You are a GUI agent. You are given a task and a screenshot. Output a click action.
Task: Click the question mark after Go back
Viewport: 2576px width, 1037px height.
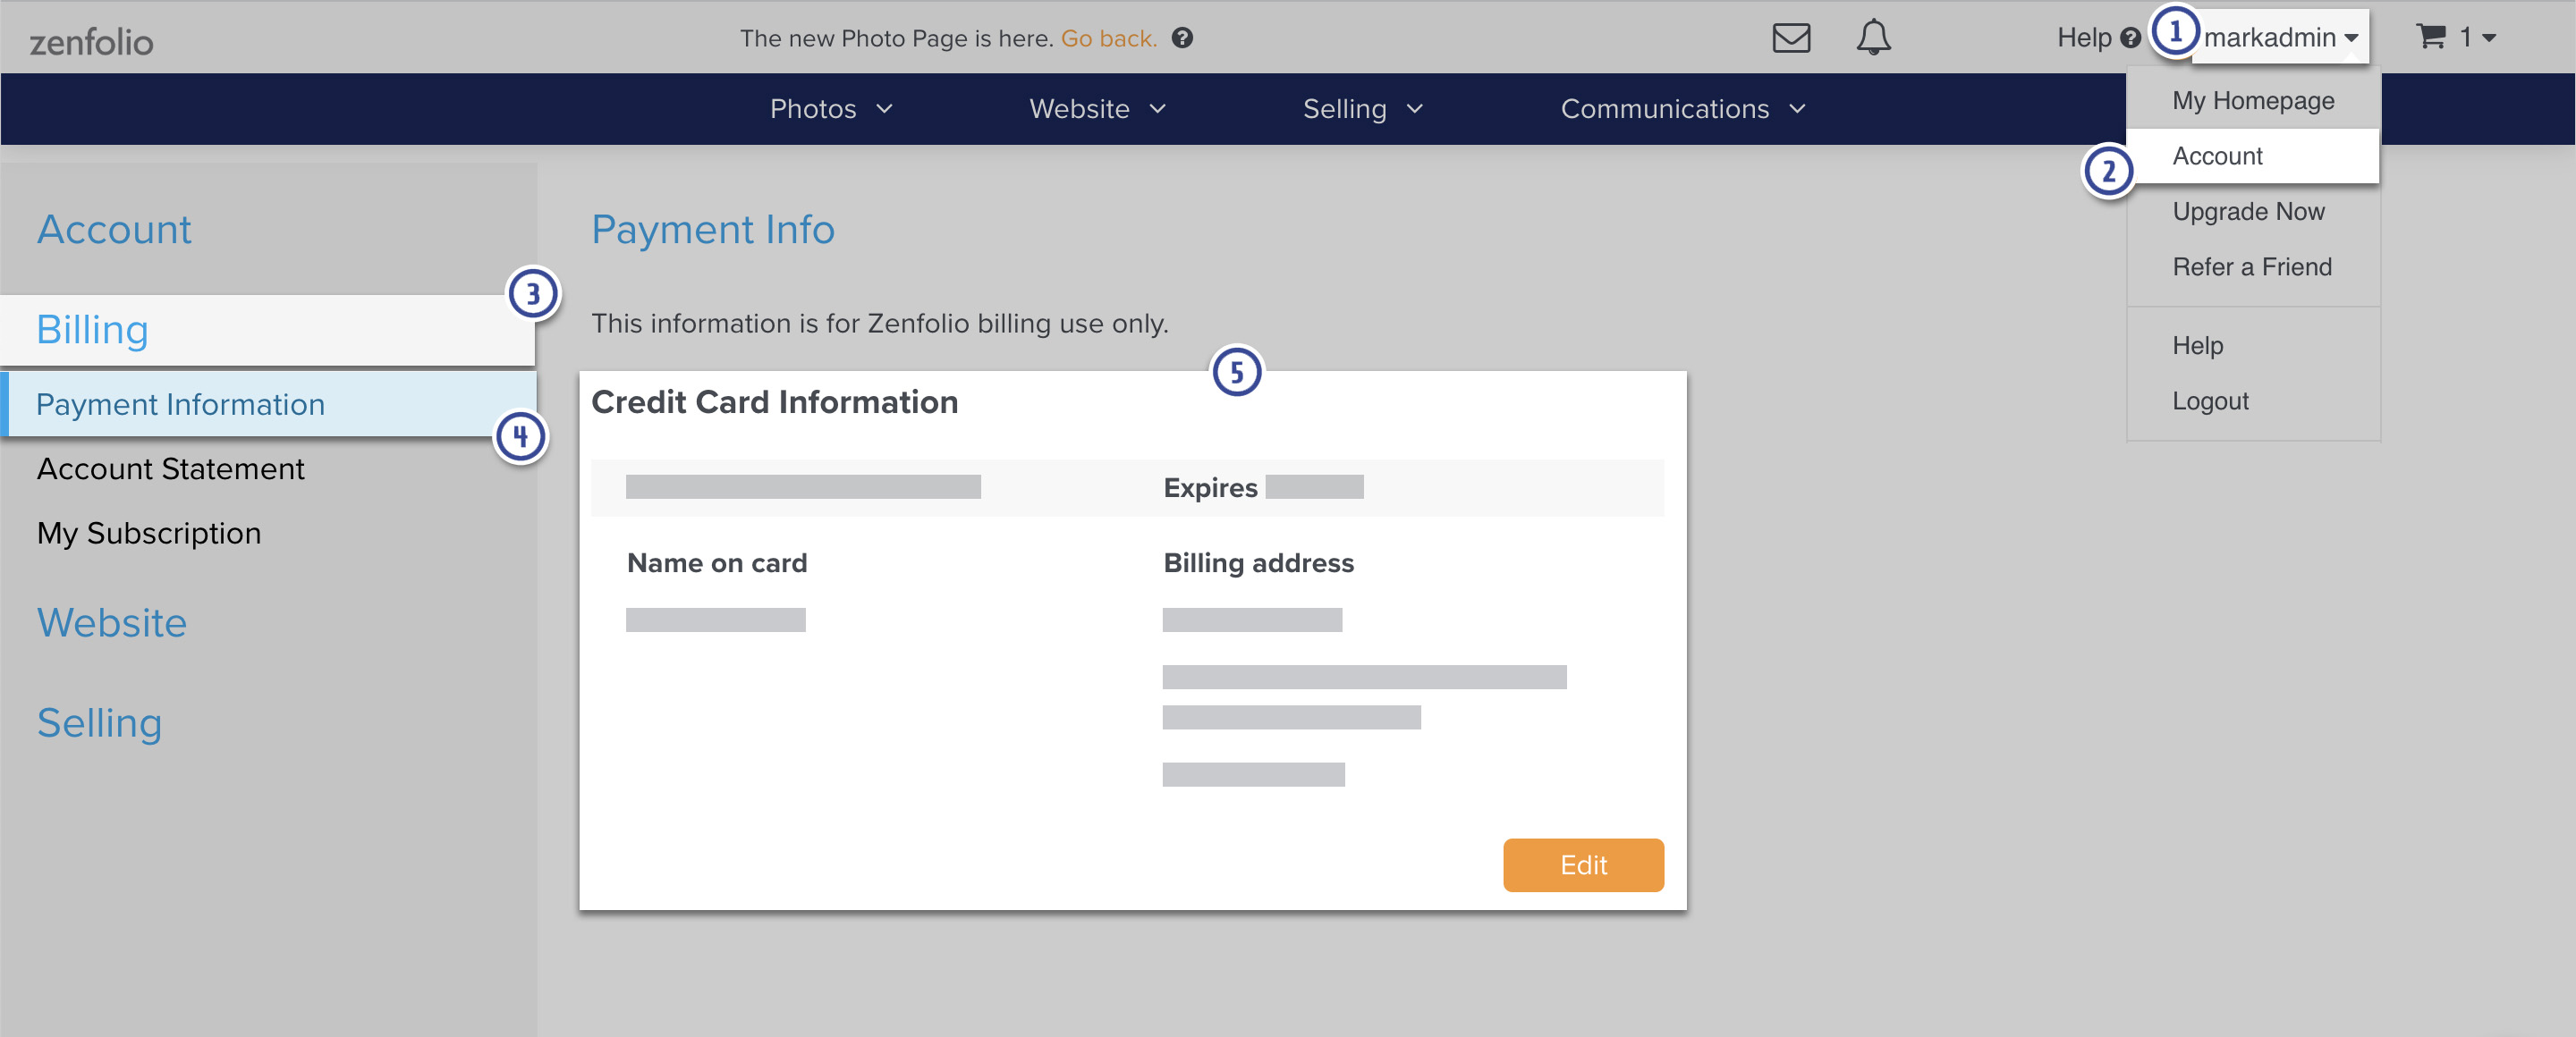(x=1182, y=38)
